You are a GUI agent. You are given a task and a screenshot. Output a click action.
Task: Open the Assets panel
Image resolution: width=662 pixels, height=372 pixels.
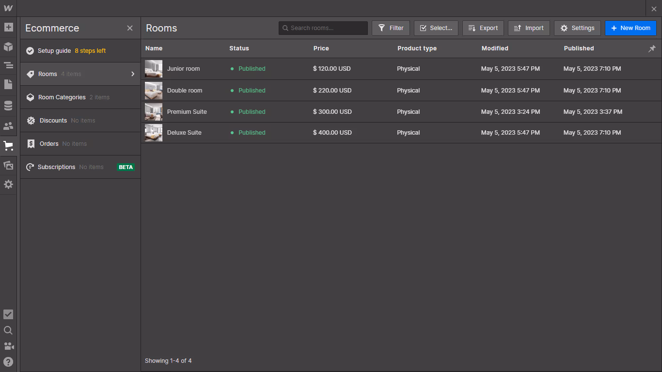(x=8, y=165)
